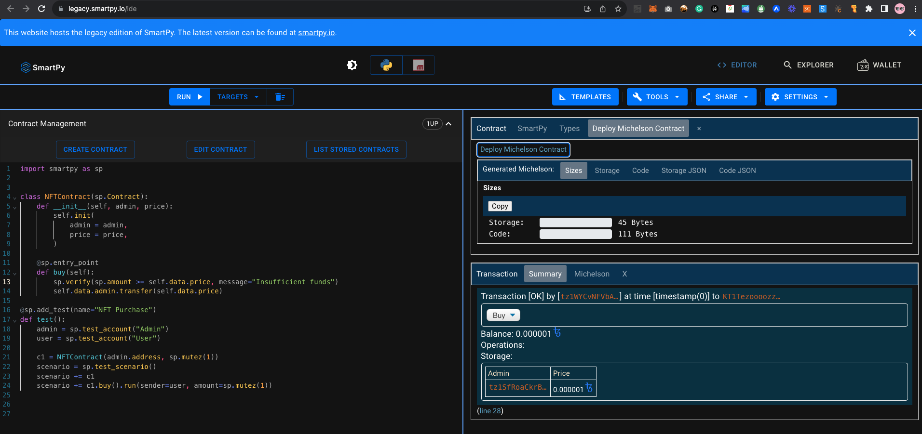The width and height of the screenshot is (922, 434).
Task: Click the 1UP badge
Action: (433, 124)
